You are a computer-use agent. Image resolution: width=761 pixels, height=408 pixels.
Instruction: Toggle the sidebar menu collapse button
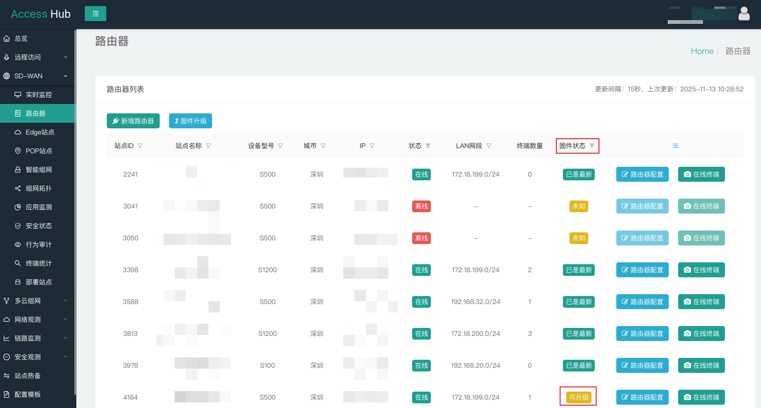[x=96, y=14]
